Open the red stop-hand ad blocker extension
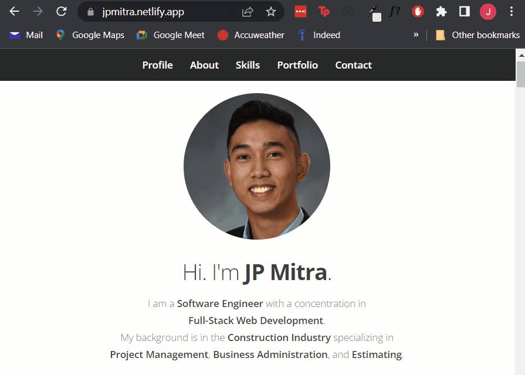The width and height of the screenshot is (525, 375). coord(418,12)
